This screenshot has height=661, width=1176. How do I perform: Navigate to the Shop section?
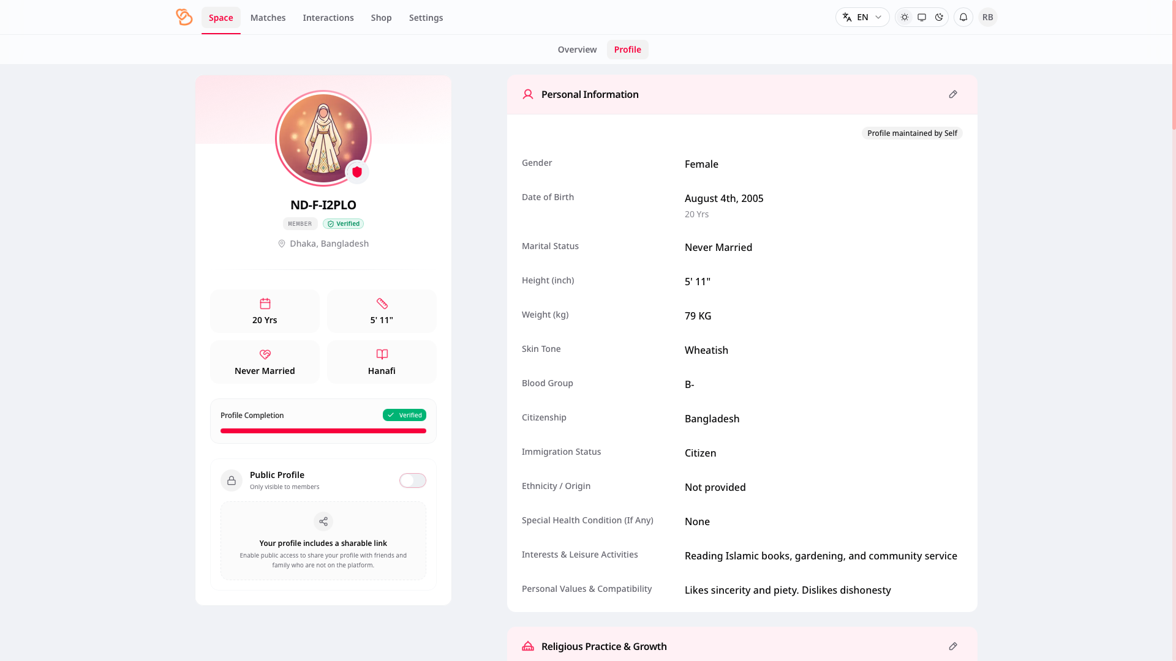(x=381, y=18)
